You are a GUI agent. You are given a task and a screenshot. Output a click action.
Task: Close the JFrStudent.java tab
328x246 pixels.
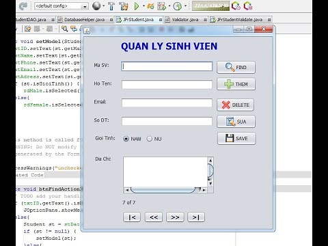[x=161, y=20]
